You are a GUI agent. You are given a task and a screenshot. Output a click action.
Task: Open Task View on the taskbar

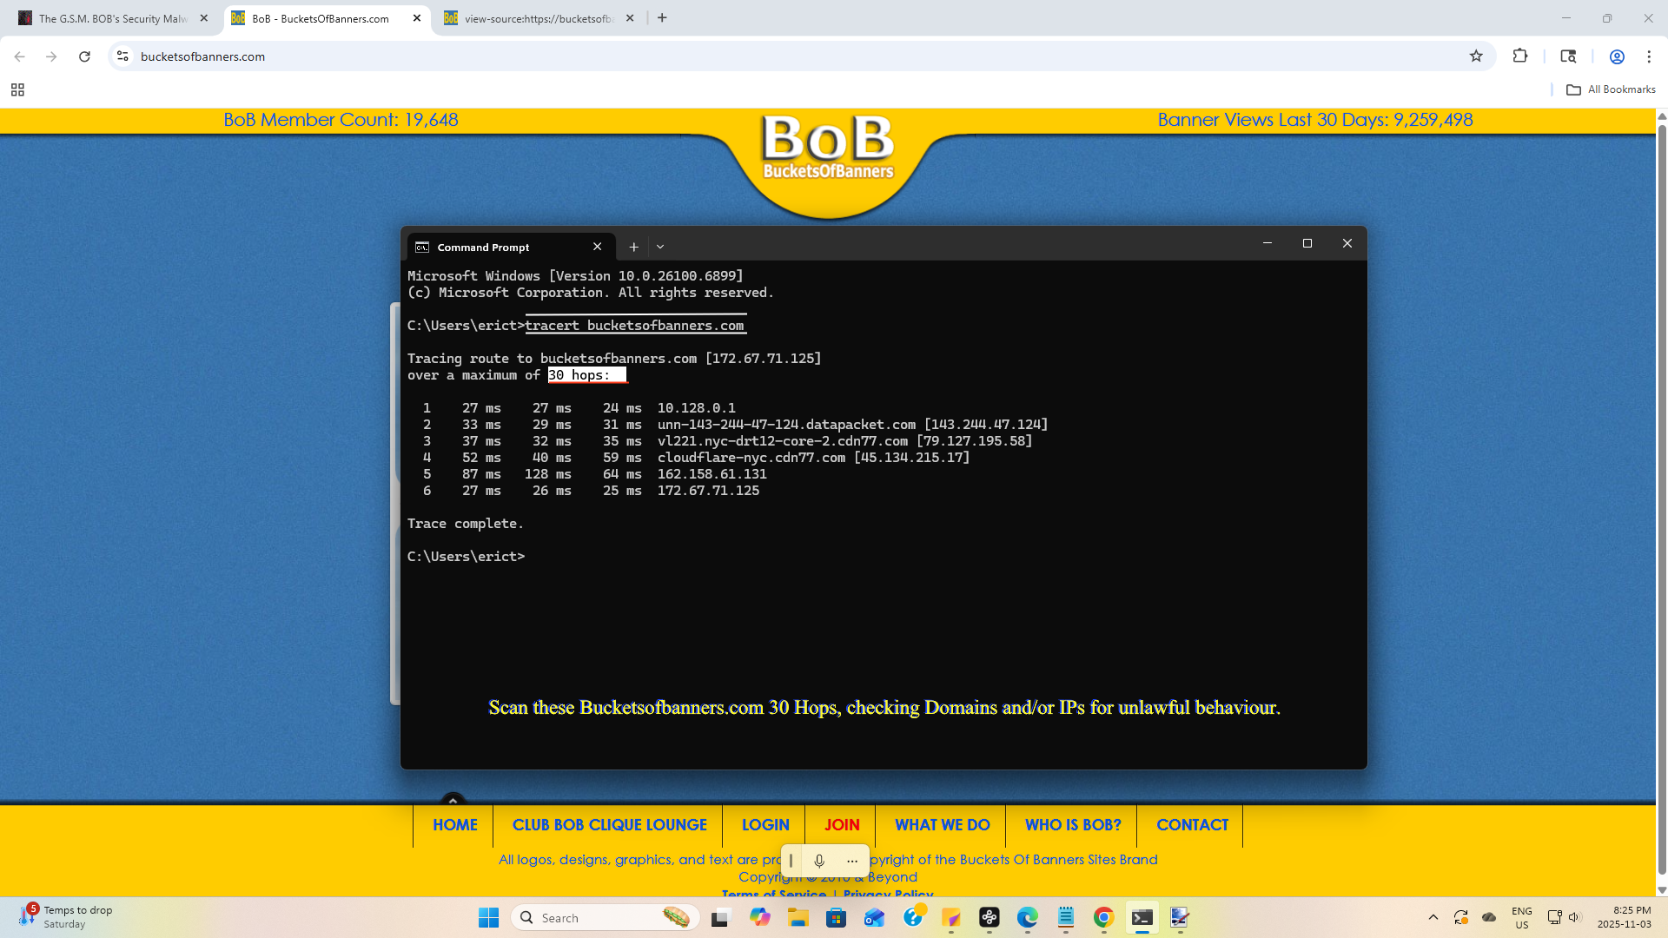tap(720, 918)
